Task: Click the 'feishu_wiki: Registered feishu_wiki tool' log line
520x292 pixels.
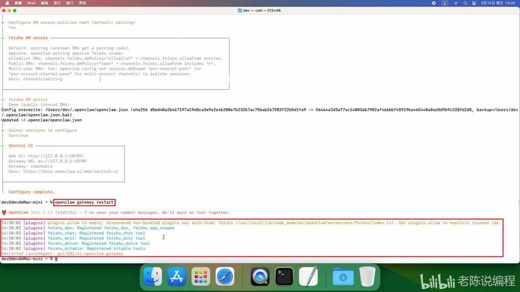Action: (73, 238)
